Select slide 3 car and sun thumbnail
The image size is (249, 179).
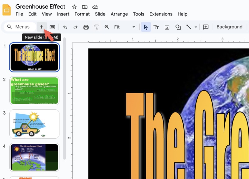tap(35, 124)
